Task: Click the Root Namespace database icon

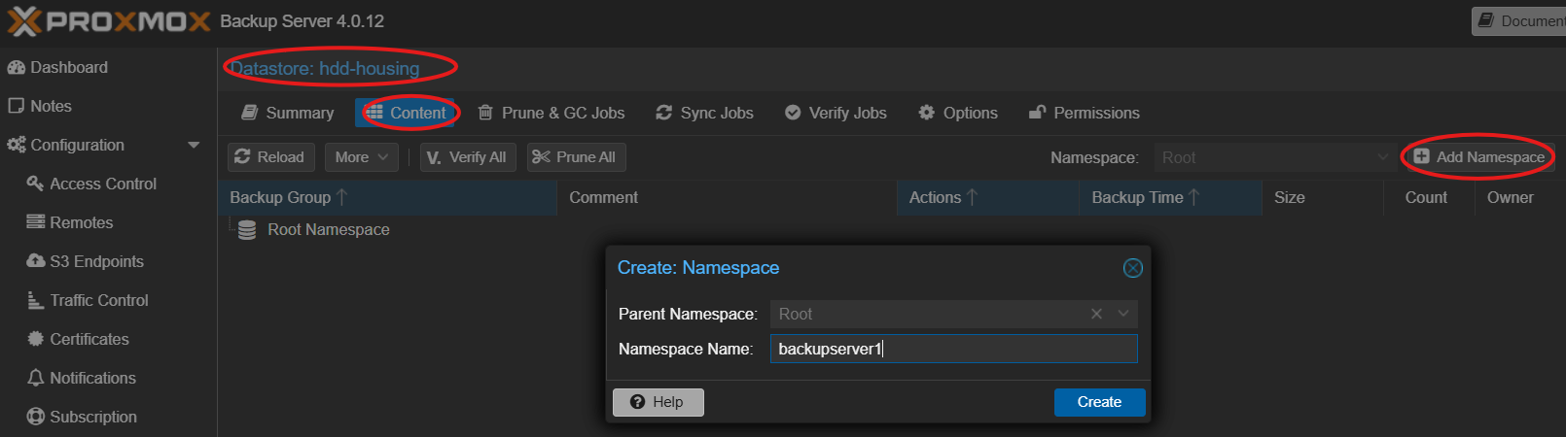Action: tap(247, 230)
